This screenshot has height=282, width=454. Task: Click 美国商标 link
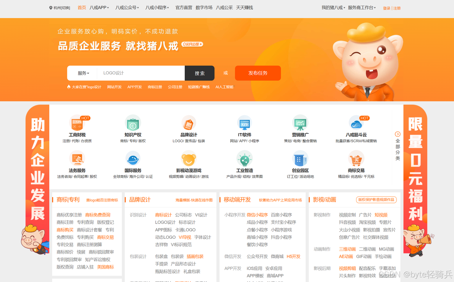[x=105, y=267]
